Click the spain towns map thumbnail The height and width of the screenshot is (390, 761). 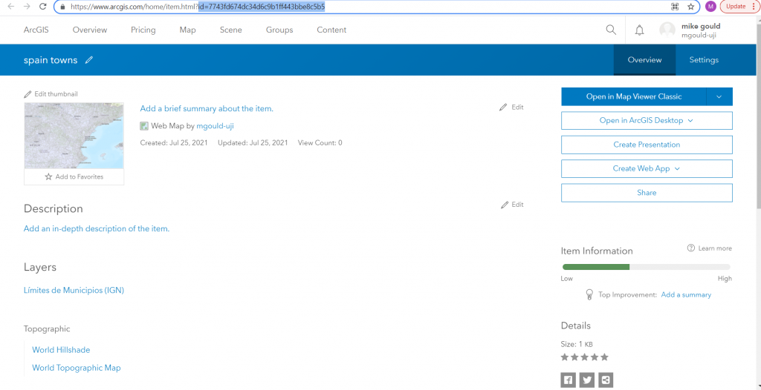coord(74,136)
